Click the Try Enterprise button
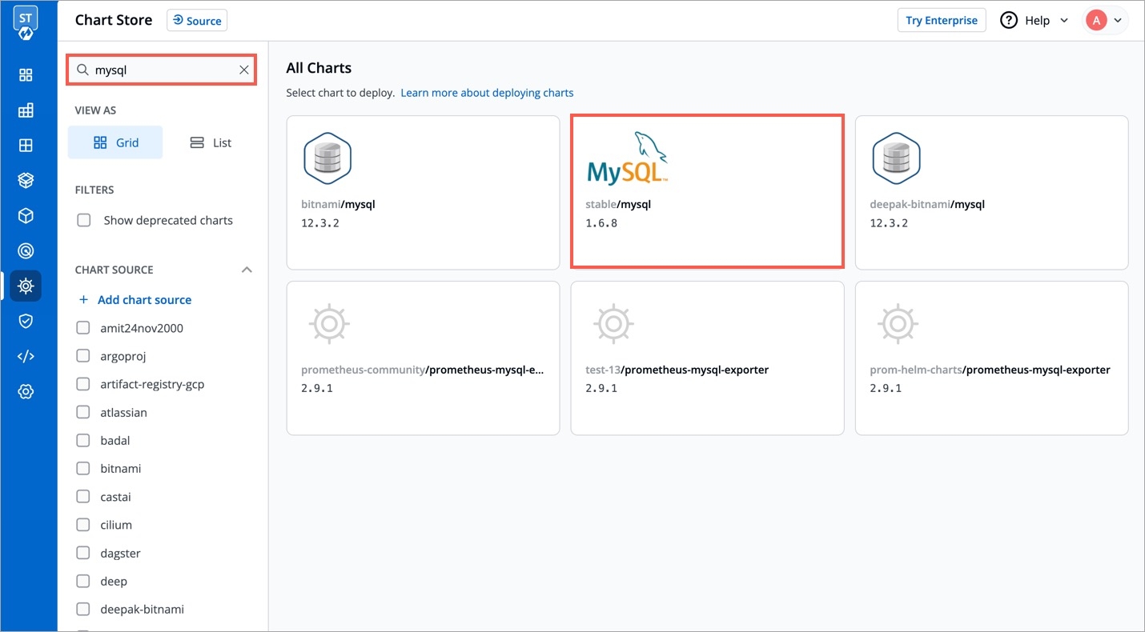The image size is (1145, 632). pos(941,21)
